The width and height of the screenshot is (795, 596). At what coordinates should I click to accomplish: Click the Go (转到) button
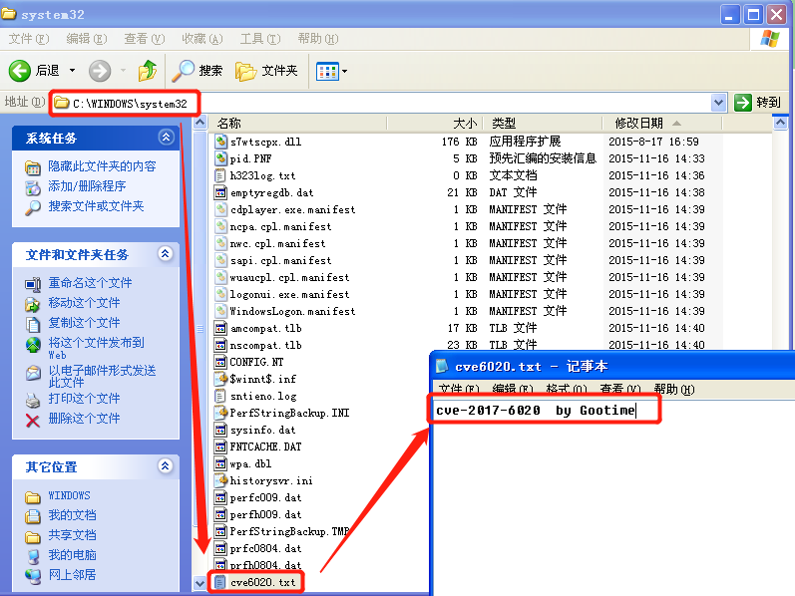(758, 103)
